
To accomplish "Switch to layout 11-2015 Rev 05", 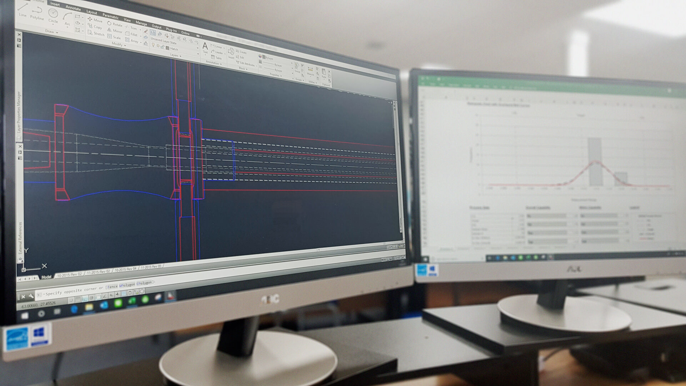I will [151, 267].
